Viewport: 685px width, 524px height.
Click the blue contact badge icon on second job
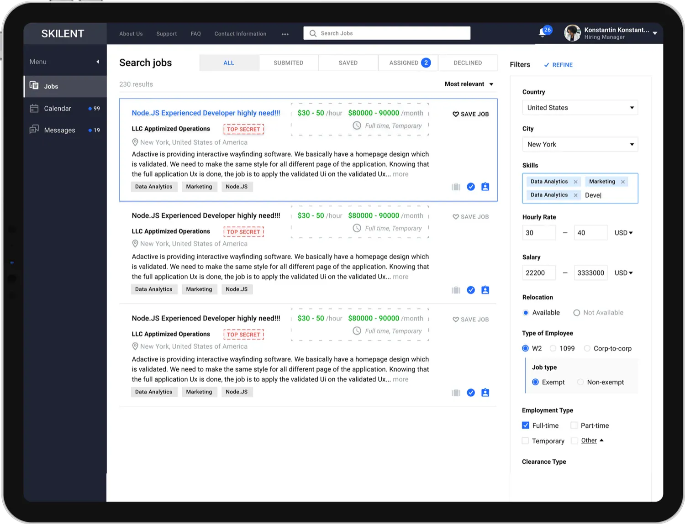[485, 290]
